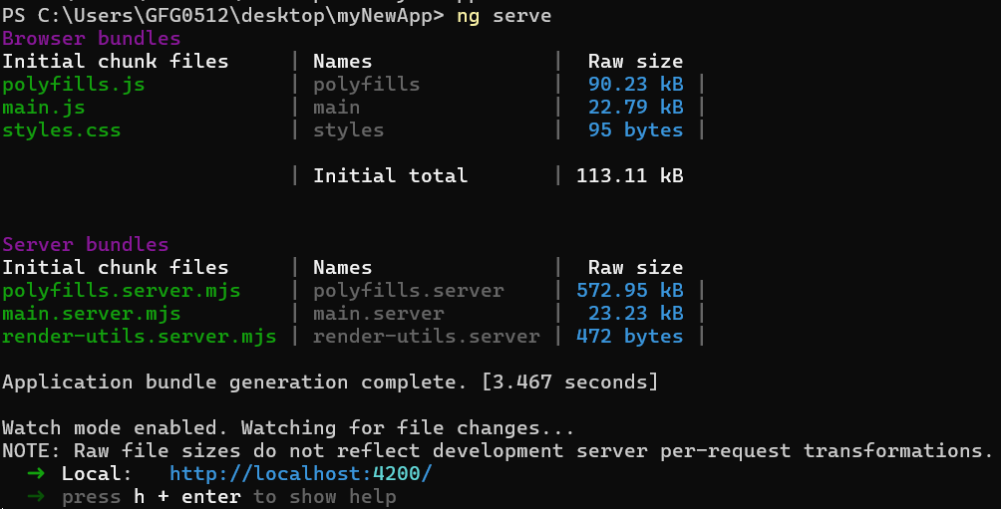Click the Initial total label
Viewport: 1001px width, 509px height.
pyautogui.click(x=390, y=176)
